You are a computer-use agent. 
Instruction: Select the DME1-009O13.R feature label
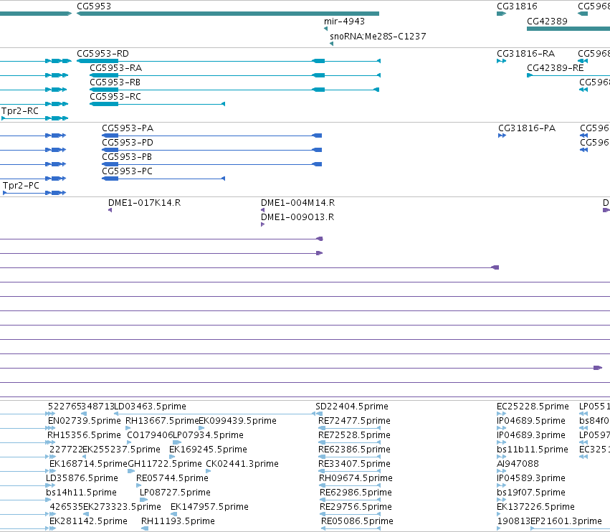297,217
